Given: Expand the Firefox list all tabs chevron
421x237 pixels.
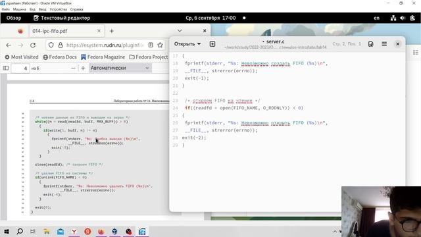Looking at the screenshot, I should click(x=180, y=31).
